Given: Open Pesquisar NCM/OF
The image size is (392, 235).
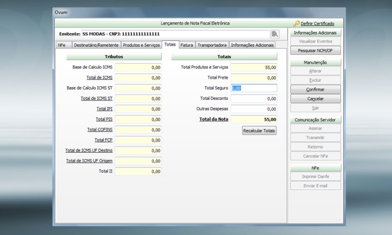Looking at the screenshot, I should [315, 51].
